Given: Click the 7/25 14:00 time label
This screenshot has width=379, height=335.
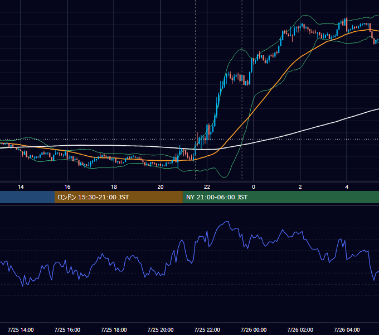Looking at the screenshot, I should (x=21, y=329).
